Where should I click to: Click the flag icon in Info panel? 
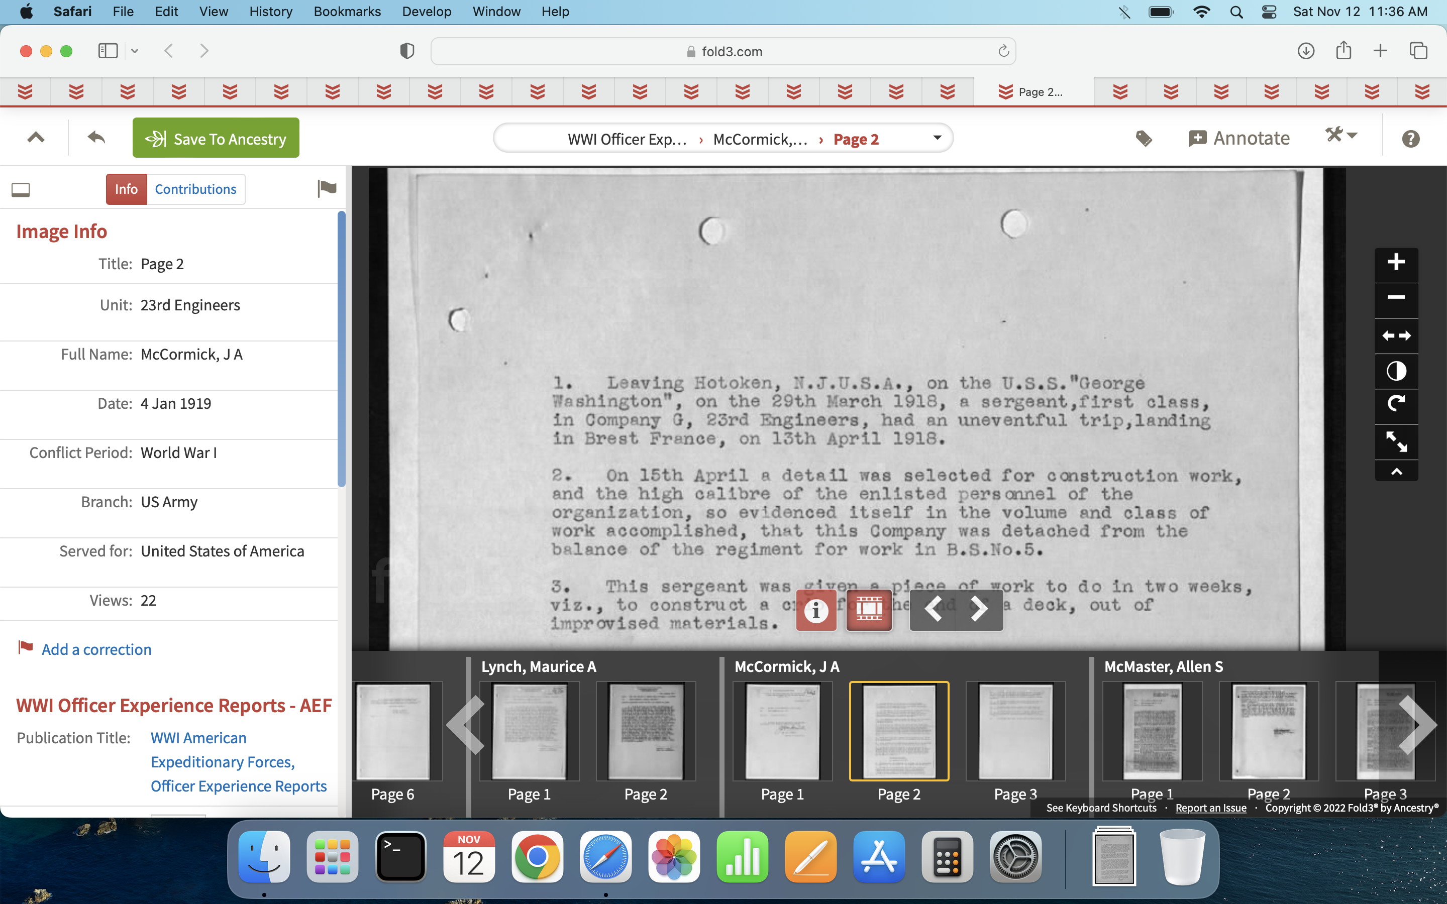[327, 188]
